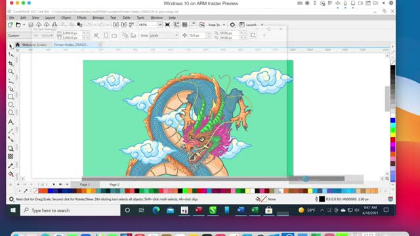Select the Ellipse tool

click(10, 105)
